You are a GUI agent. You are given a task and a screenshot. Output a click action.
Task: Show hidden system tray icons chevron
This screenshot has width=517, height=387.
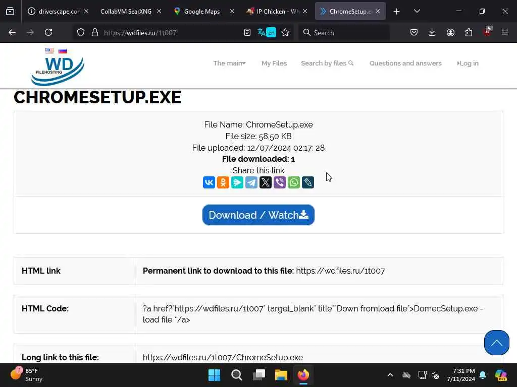(390, 375)
